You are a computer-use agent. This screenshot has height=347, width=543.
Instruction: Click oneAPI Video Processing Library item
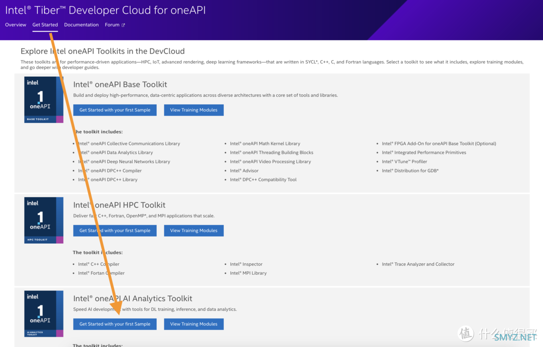[270, 161]
